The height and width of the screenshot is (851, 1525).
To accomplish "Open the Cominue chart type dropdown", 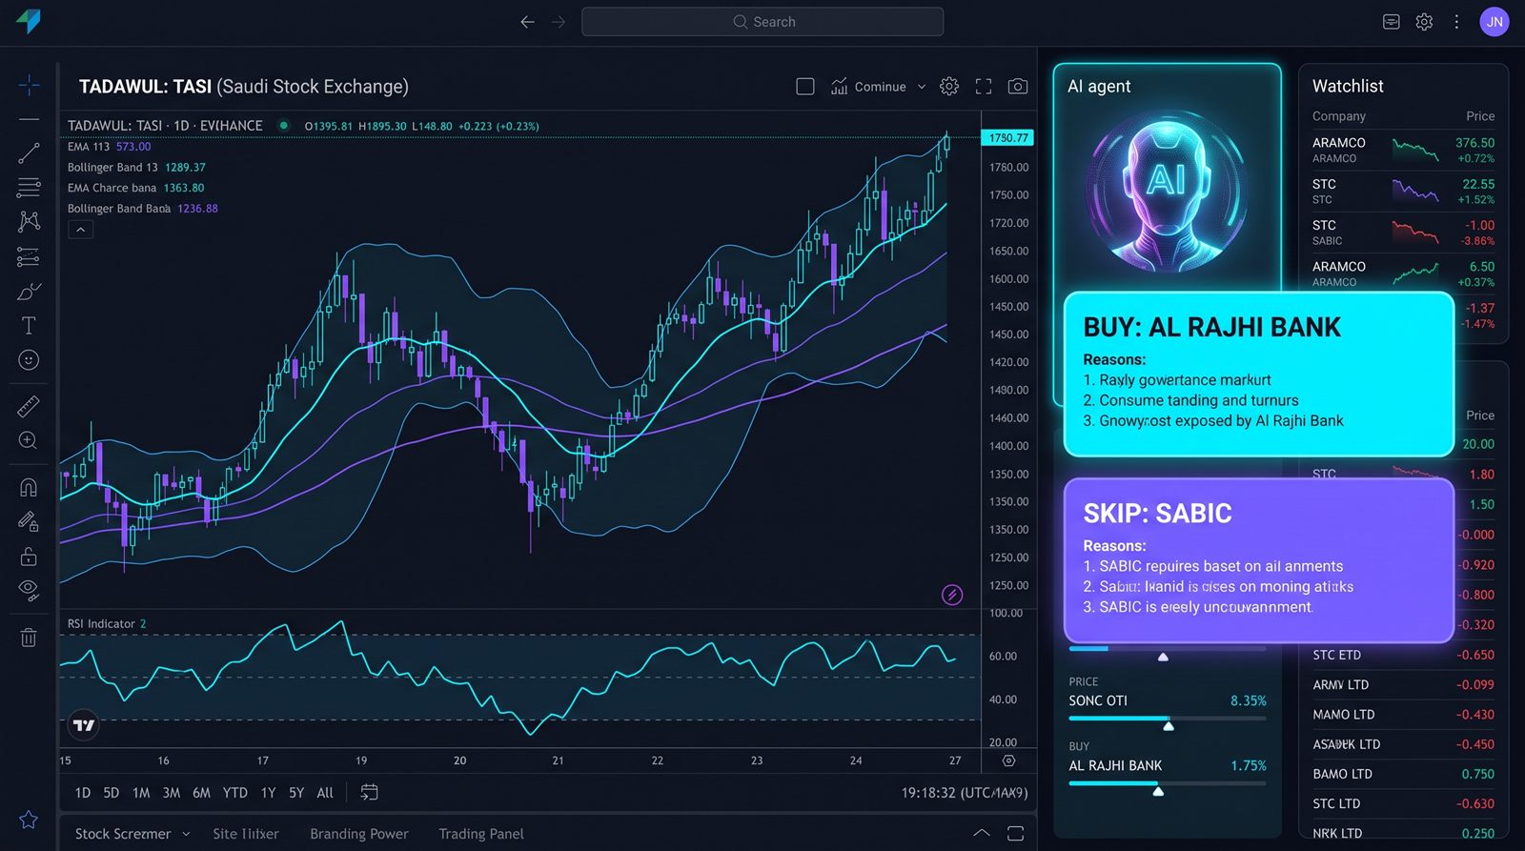I will 878,87.
